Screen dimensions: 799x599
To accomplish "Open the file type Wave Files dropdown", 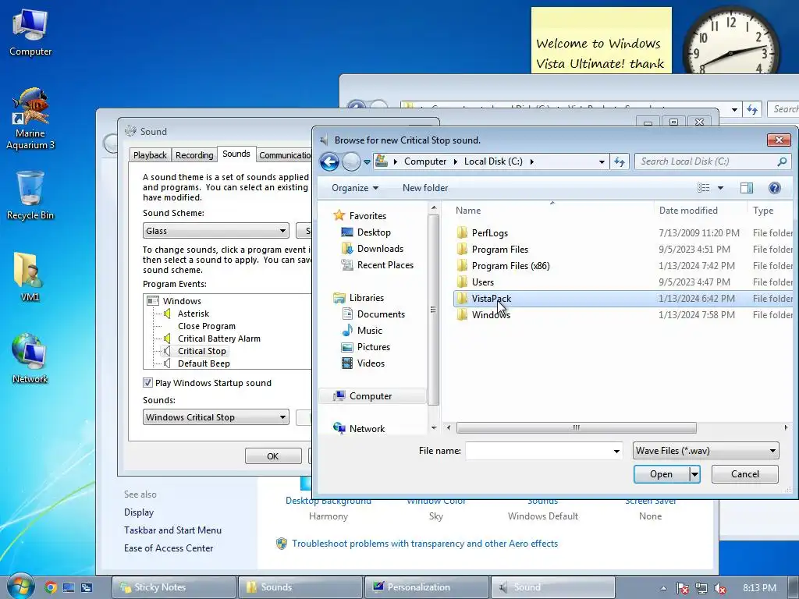I will [x=705, y=450].
